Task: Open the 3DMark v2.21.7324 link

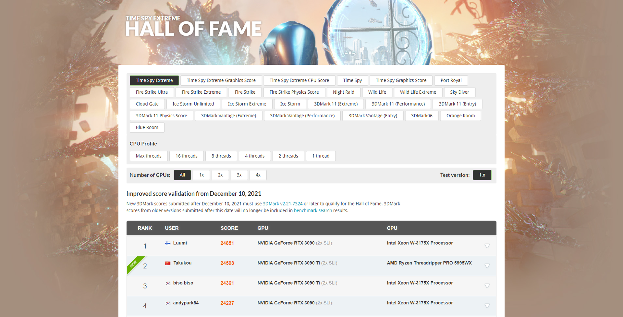Action: click(x=283, y=204)
